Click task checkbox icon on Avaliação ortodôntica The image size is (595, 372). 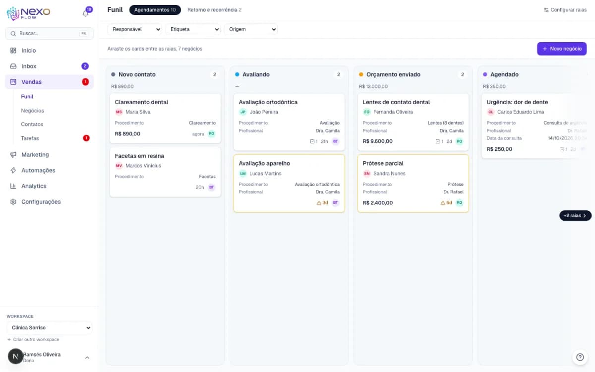click(312, 141)
